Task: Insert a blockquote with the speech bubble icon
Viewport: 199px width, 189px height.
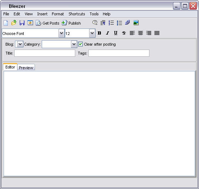Action: pos(95,23)
